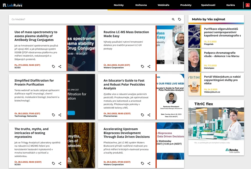Open the Knihovna menu item

(x=141, y=5)
